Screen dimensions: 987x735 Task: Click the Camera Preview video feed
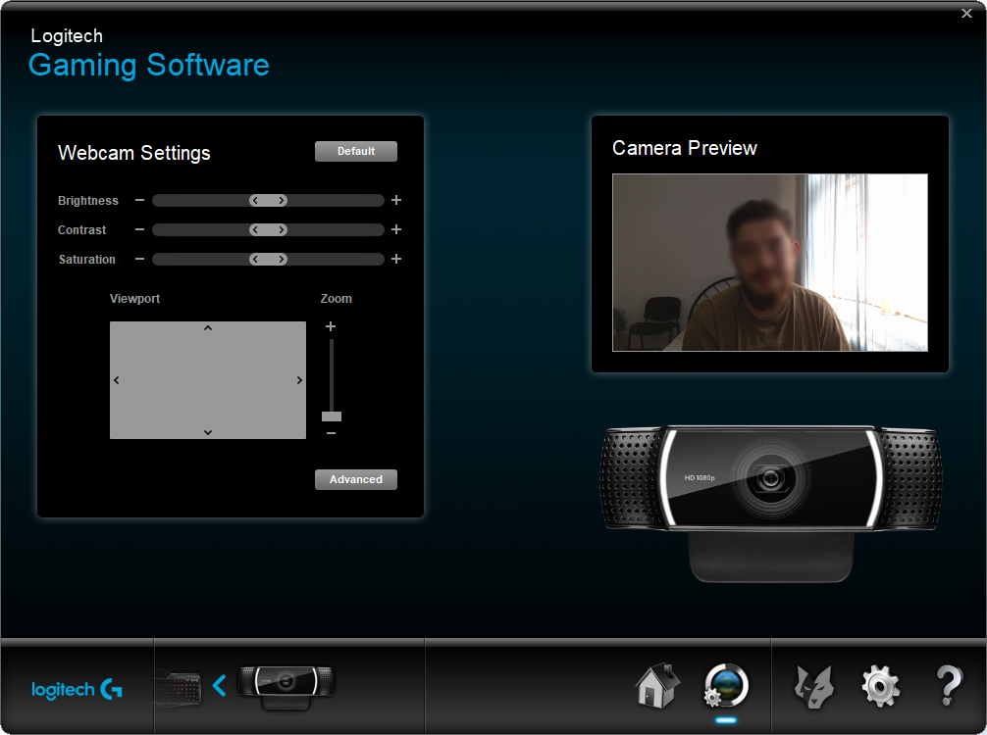click(769, 263)
